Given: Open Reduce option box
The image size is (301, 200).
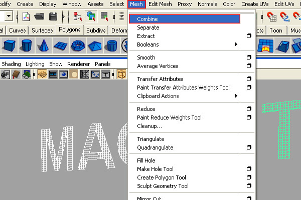Looking at the screenshot, I should tap(249, 108).
